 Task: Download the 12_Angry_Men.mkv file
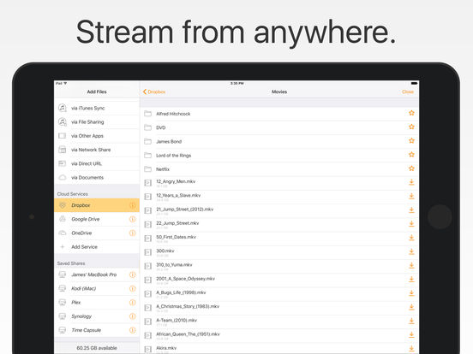point(411,182)
